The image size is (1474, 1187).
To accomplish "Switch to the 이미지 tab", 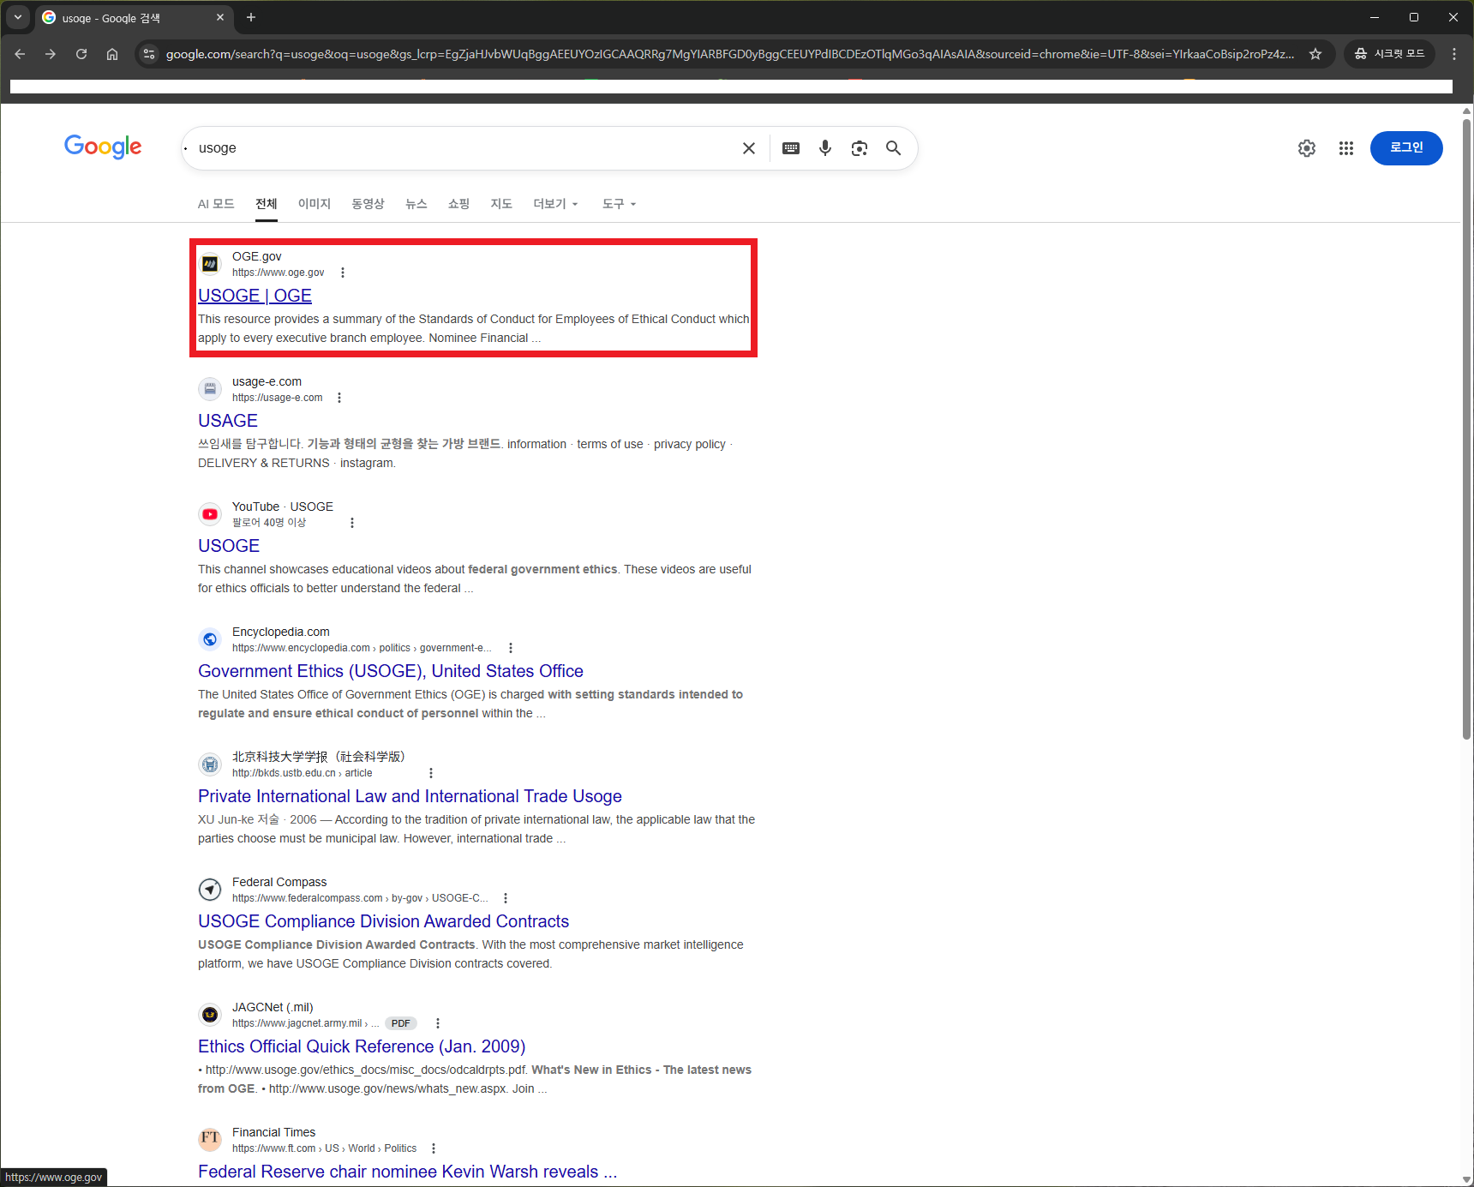I will tap(315, 204).
